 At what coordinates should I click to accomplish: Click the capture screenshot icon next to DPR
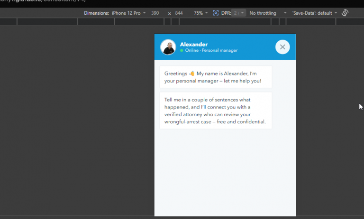pyautogui.click(x=216, y=13)
